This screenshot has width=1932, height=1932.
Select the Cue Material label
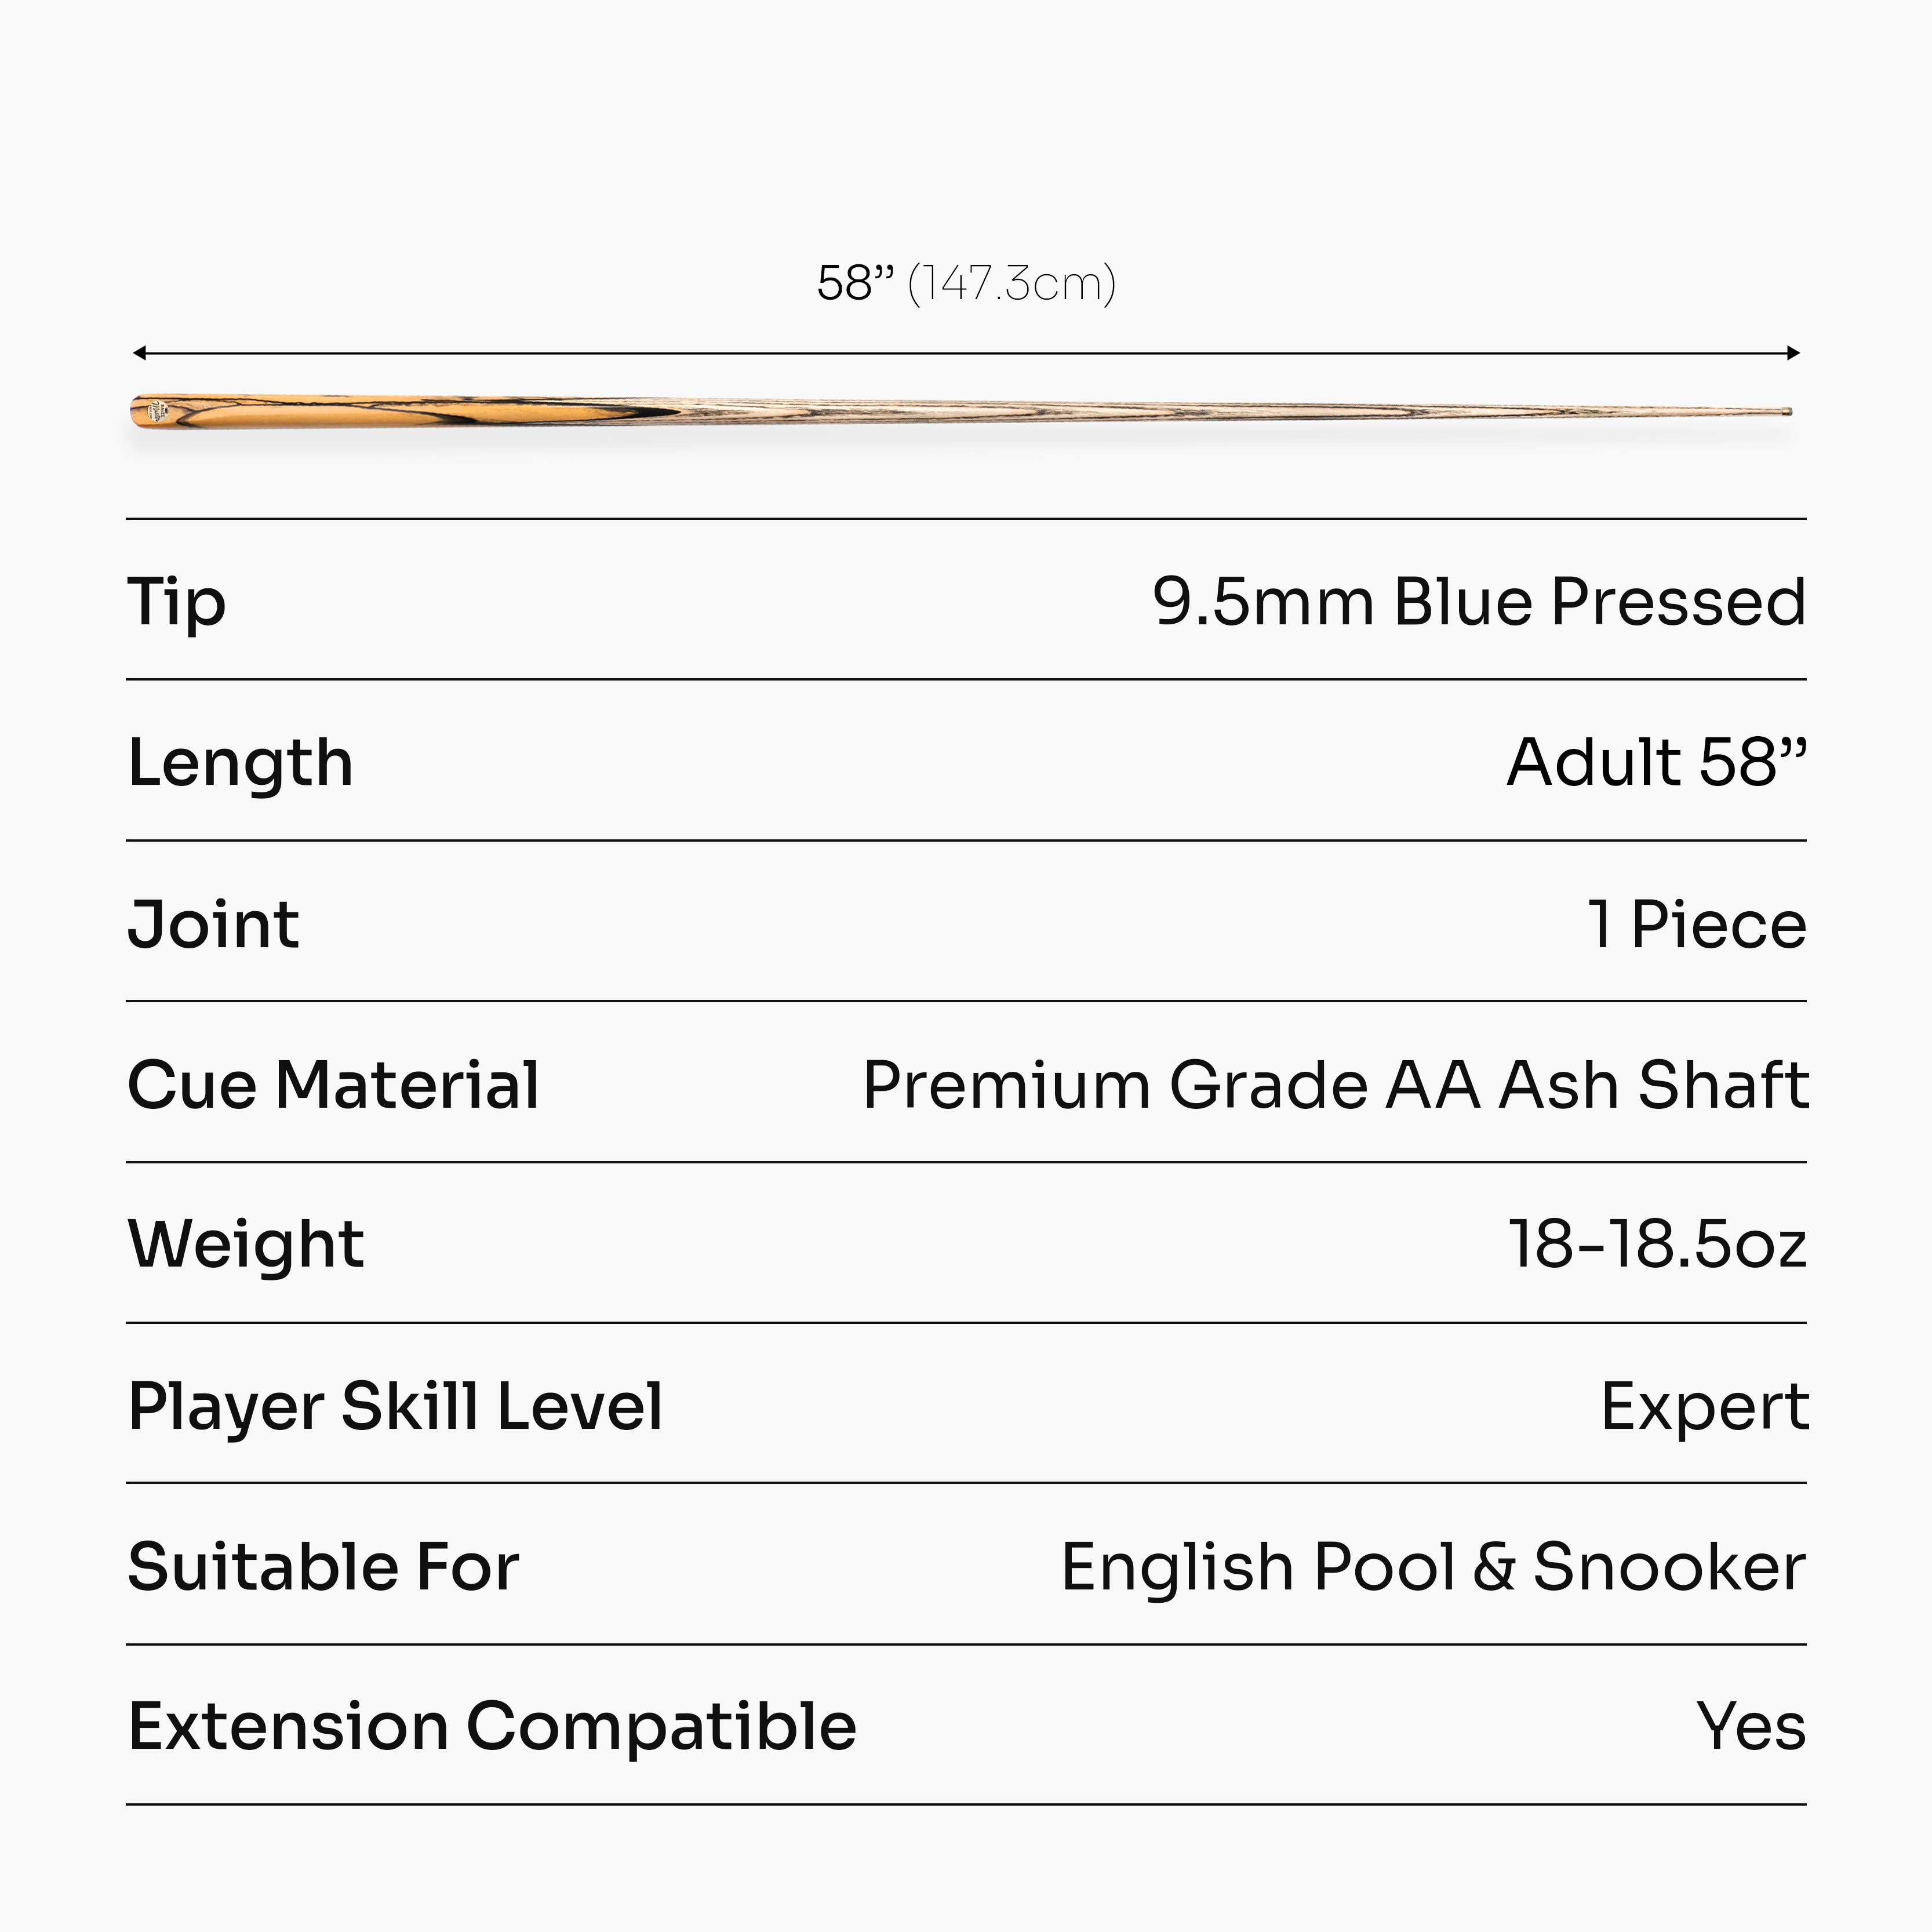pos(334,1085)
